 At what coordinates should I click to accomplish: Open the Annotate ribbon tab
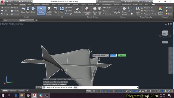[61, 4]
